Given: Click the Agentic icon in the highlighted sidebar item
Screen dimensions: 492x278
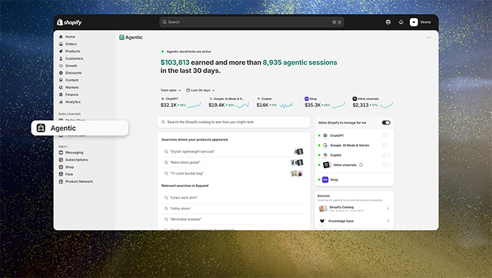Looking at the screenshot, I should coord(41,128).
